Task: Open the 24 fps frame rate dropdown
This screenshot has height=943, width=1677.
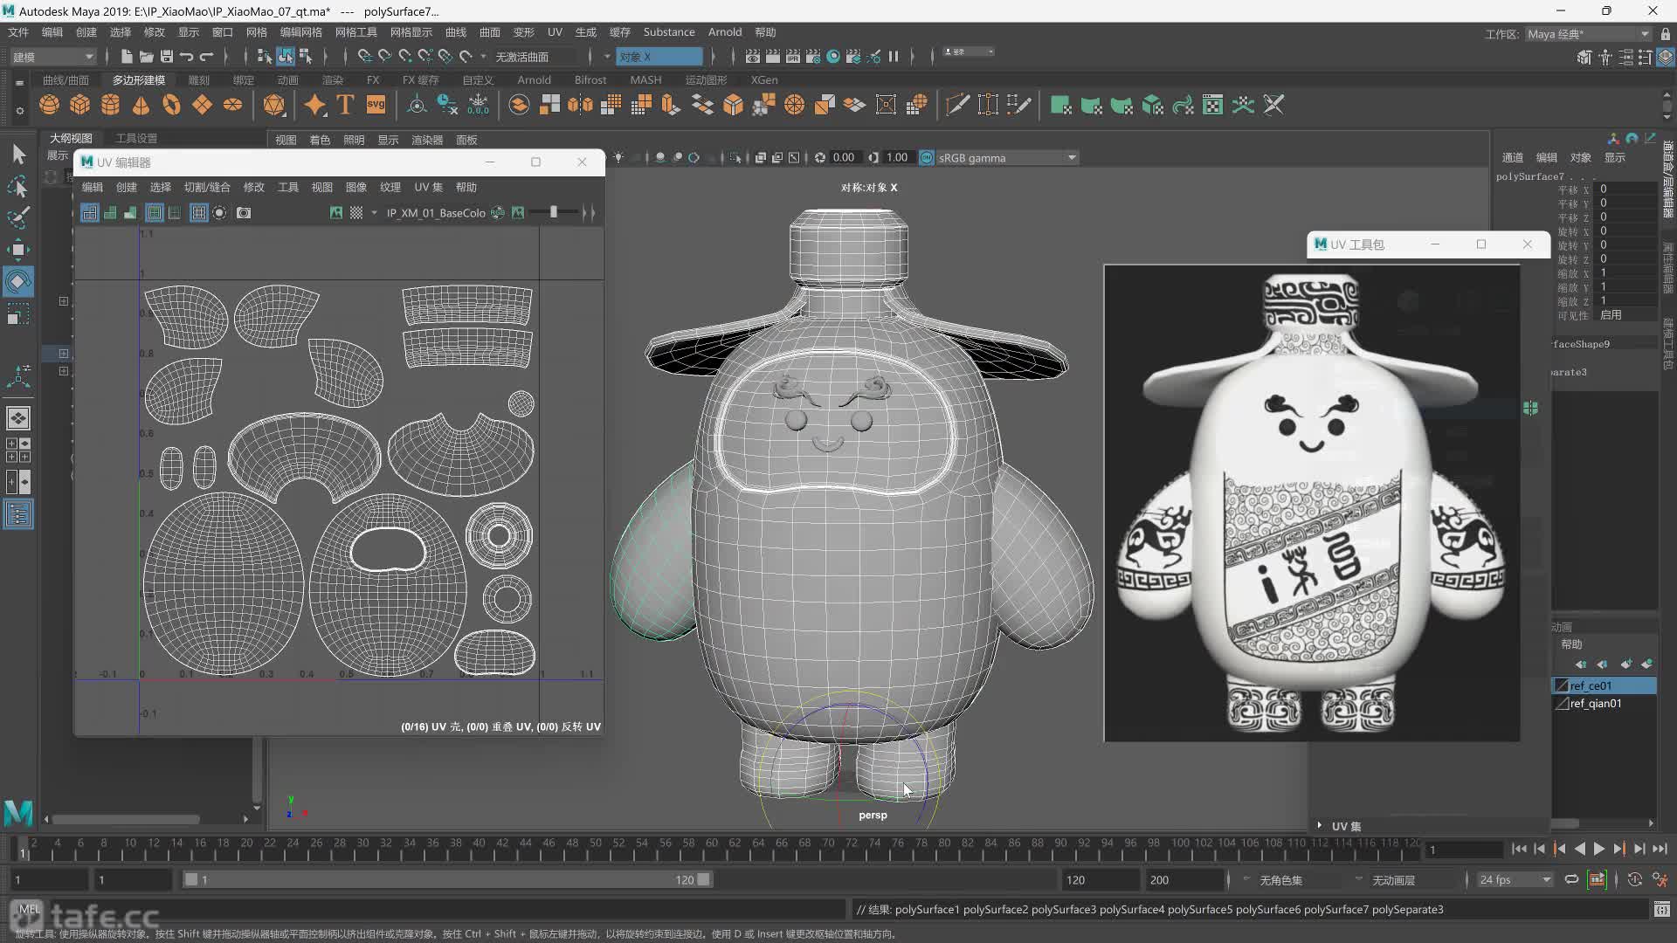Action: pyautogui.click(x=1514, y=880)
